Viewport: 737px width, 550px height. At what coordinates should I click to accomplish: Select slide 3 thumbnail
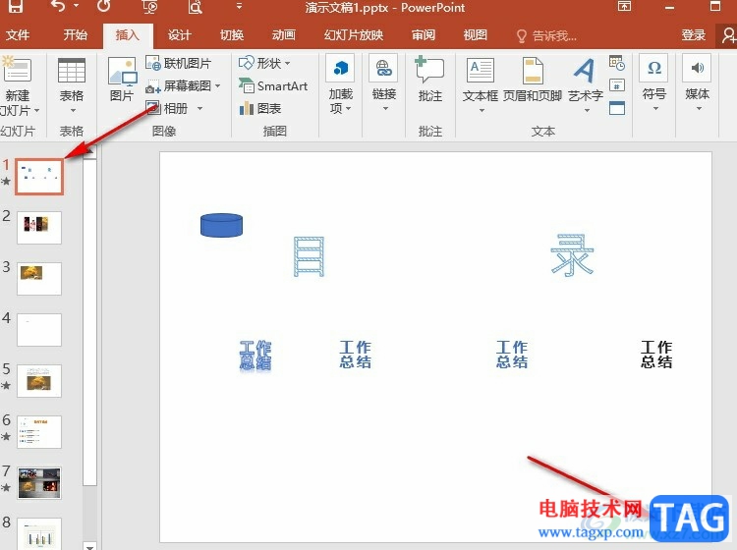click(39, 279)
